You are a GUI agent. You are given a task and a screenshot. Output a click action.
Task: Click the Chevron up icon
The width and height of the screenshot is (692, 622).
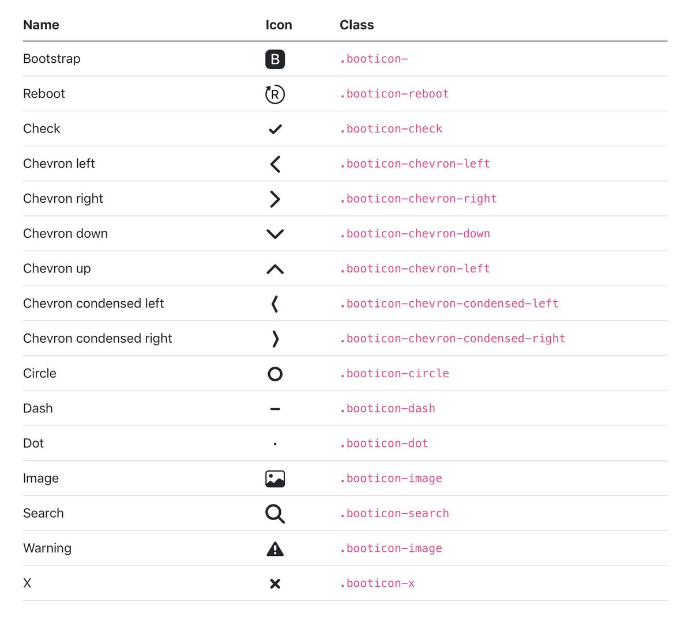(275, 268)
